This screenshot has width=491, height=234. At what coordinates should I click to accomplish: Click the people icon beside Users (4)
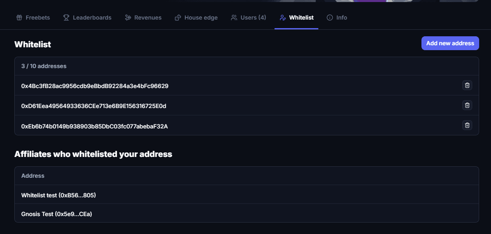click(234, 18)
